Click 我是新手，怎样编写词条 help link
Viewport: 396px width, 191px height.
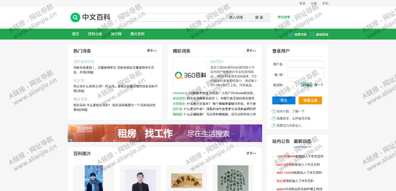point(293,118)
